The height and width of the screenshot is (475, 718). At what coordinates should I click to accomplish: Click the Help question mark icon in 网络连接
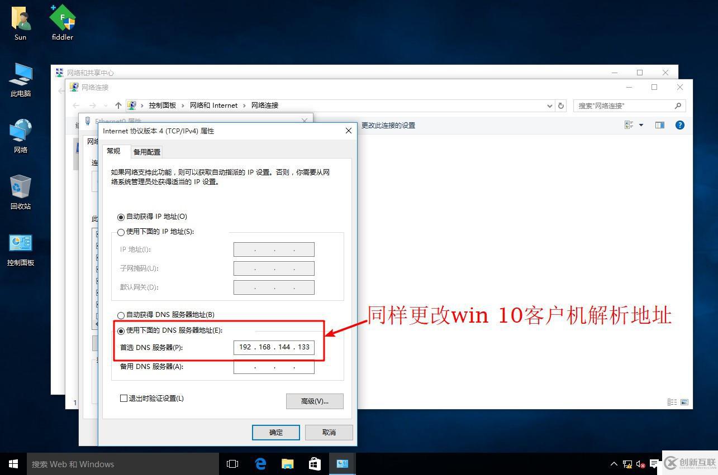(x=679, y=125)
